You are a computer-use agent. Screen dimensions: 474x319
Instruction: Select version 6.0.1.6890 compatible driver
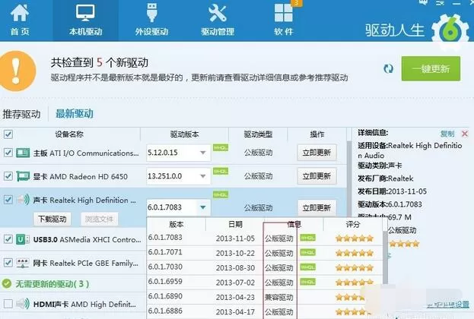tap(265, 297)
